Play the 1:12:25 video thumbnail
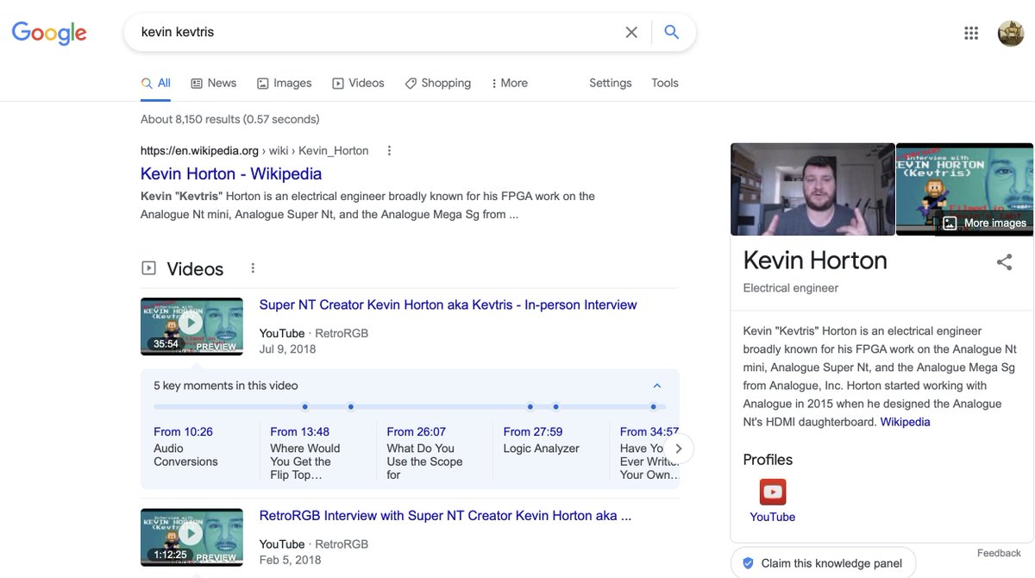This screenshot has height=578, width=1035. [191, 537]
